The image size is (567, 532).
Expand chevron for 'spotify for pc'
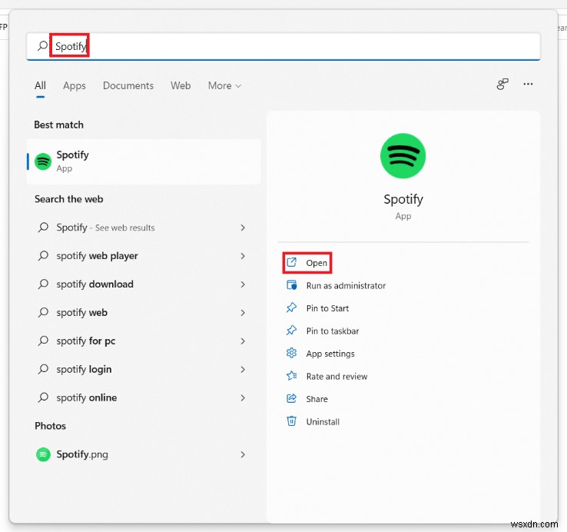click(x=243, y=341)
